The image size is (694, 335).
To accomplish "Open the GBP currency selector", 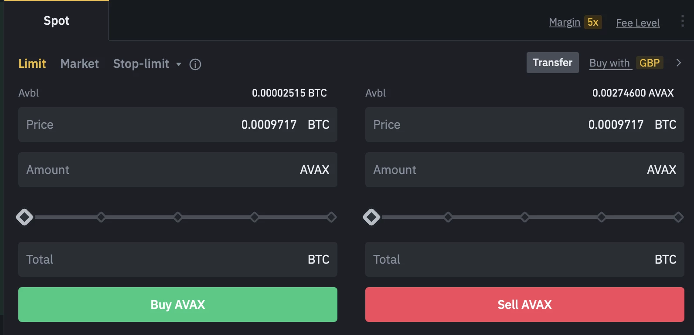I will tap(649, 63).
